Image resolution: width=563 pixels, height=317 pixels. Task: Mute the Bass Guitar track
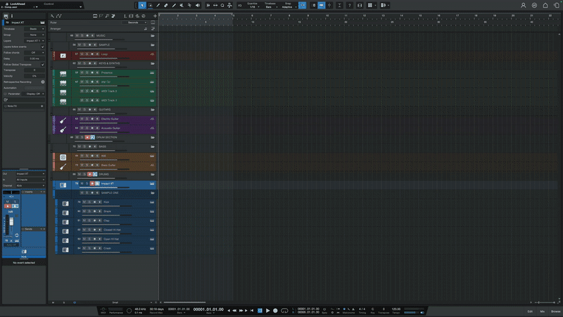pos(82,165)
